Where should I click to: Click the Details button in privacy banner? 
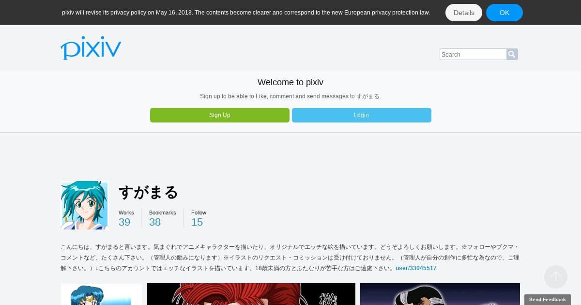[x=464, y=13]
